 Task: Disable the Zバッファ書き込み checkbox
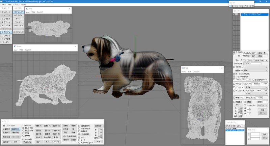[234, 77]
